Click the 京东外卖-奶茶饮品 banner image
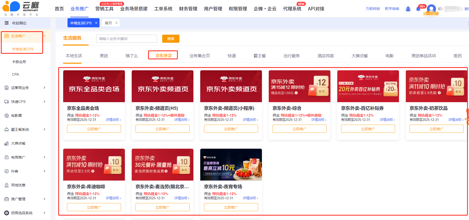Viewport: 469px width, 220px height. pos(437,86)
